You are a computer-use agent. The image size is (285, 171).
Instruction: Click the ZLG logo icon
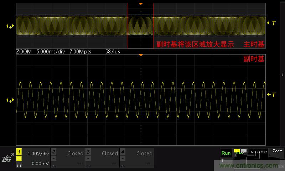point(7,158)
